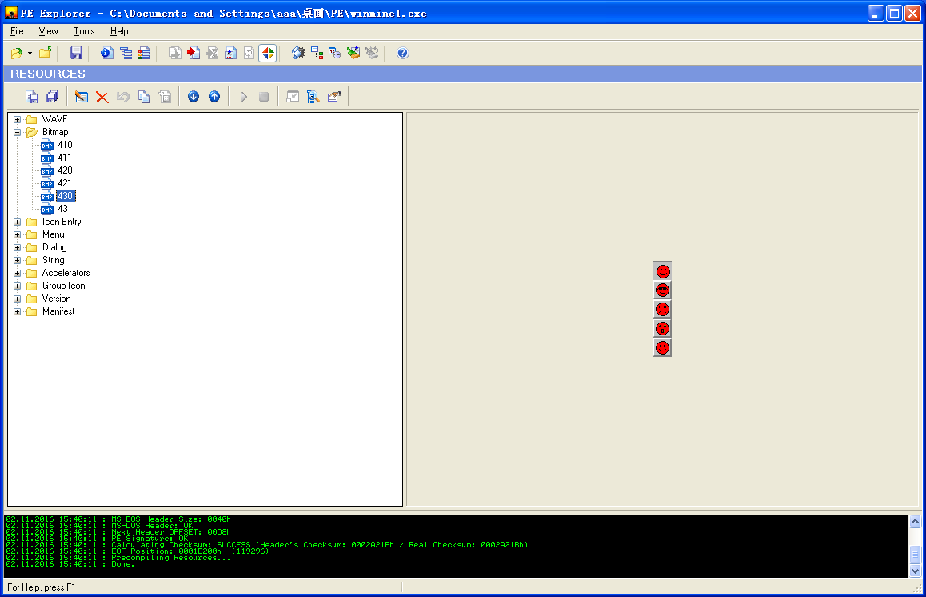The height and width of the screenshot is (597, 926).
Task: Collapse the Bitmap folder node
Action: point(17,132)
